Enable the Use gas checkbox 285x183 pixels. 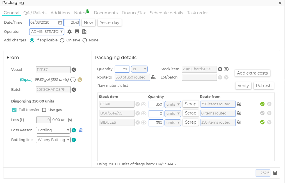tap(44, 110)
